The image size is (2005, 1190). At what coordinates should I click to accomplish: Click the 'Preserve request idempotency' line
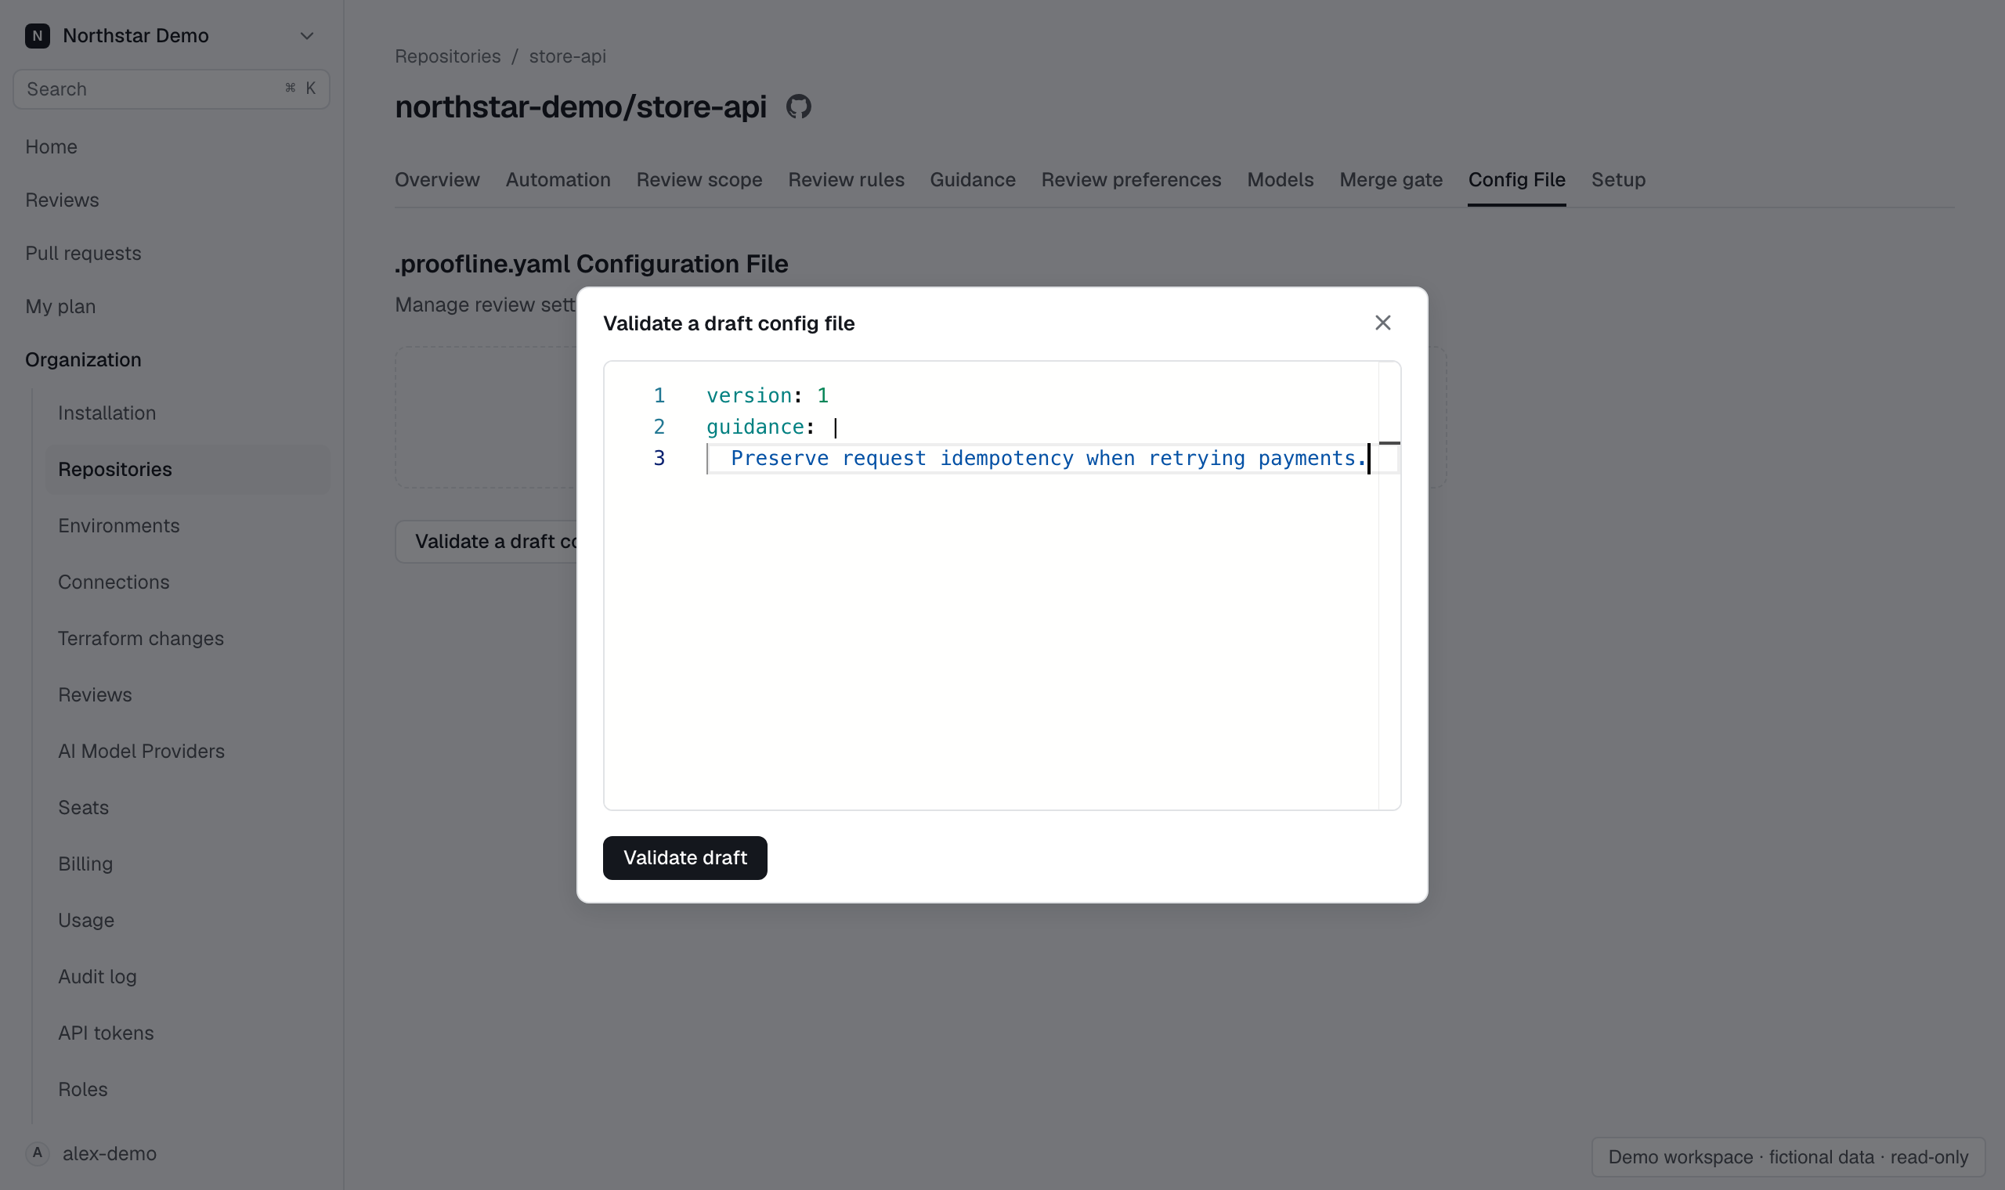coord(1049,459)
